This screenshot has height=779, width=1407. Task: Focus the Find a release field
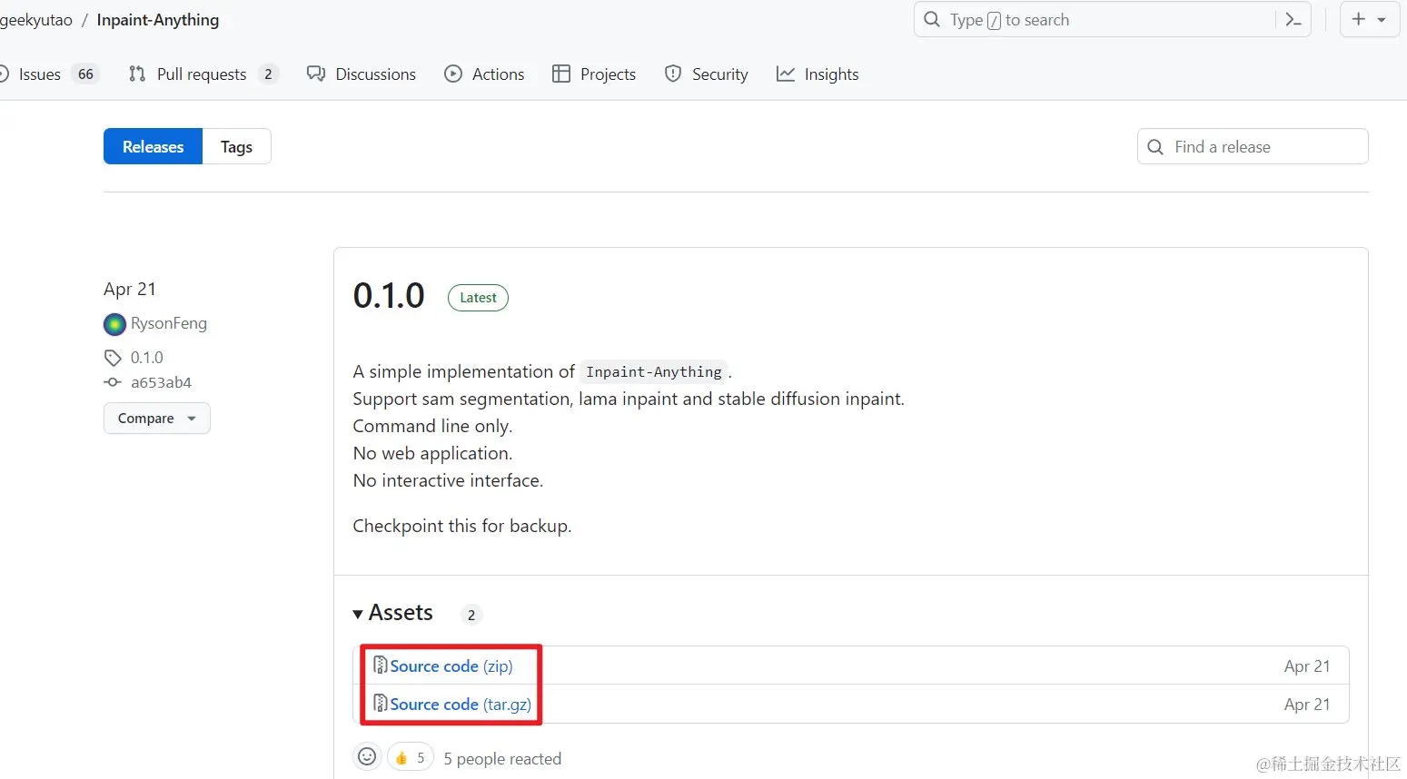(x=1253, y=146)
